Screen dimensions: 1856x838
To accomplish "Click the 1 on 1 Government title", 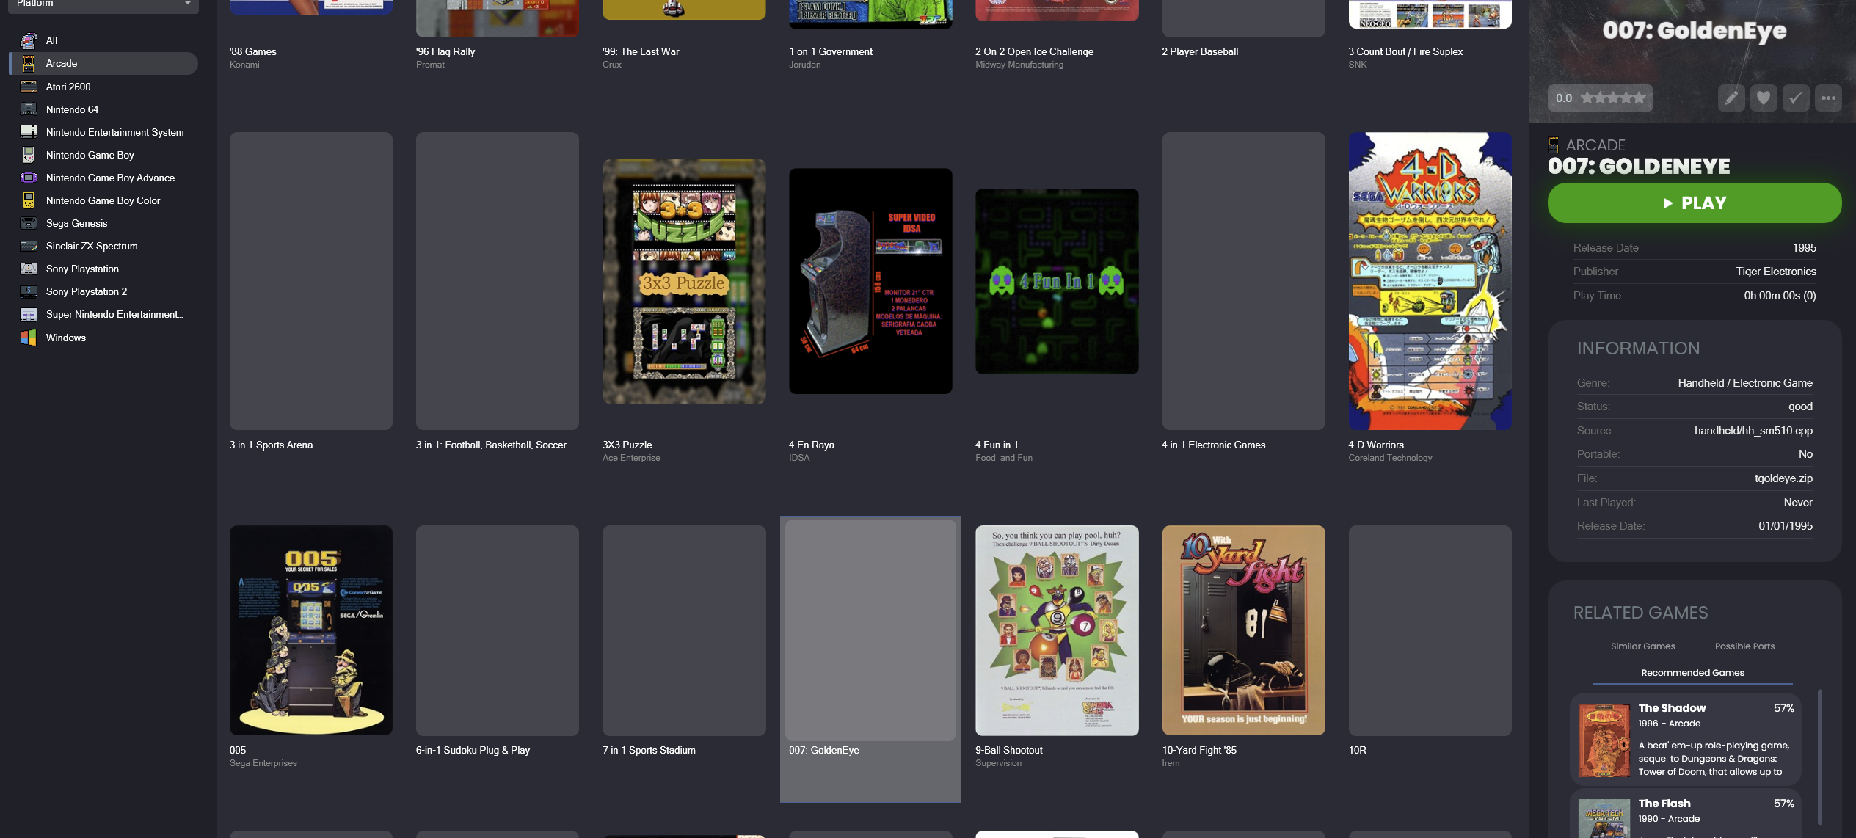I will (x=831, y=51).
